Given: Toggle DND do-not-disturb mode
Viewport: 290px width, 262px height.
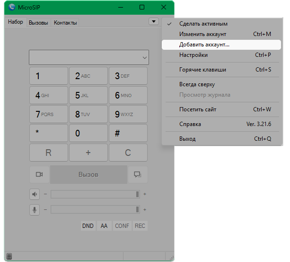Looking at the screenshot, I should (x=88, y=226).
